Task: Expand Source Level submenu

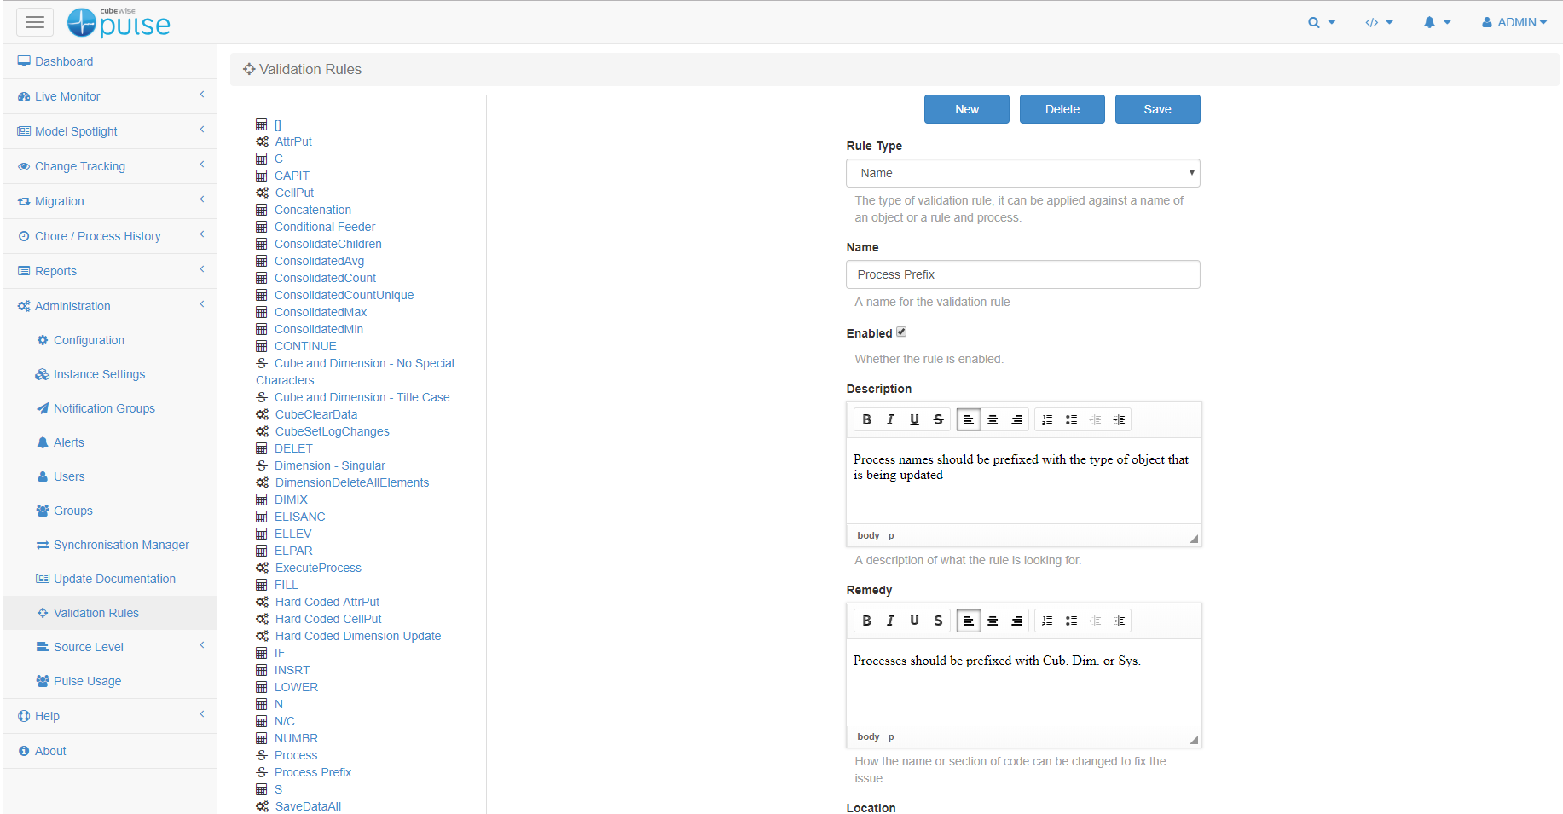Action: coord(110,647)
